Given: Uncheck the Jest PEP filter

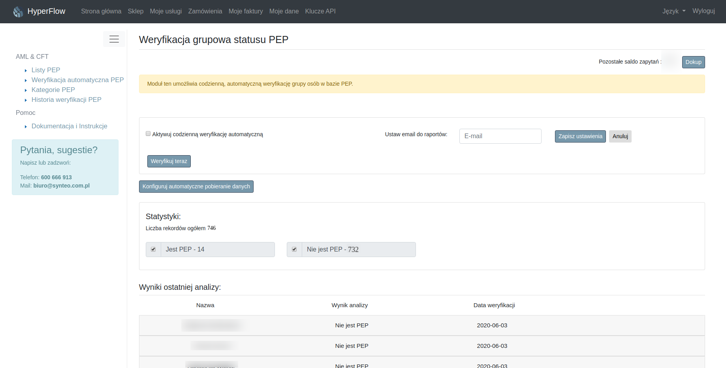Looking at the screenshot, I should (x=153, y=250).
